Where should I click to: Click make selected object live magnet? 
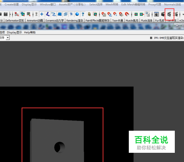point(127,14)
